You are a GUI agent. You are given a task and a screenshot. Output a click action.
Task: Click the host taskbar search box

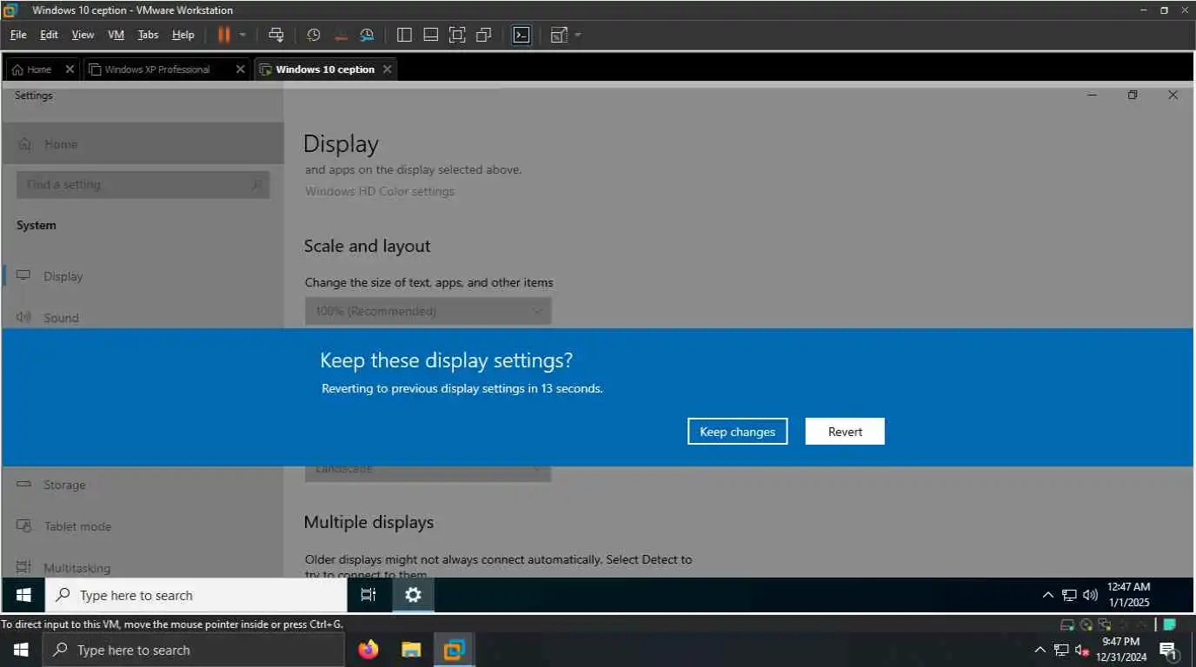[193, 650]
